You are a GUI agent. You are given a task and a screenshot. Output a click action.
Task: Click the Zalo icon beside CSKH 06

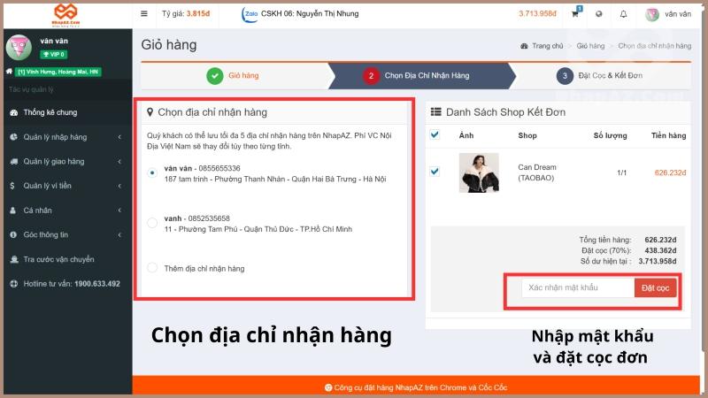tap(249, 13)
